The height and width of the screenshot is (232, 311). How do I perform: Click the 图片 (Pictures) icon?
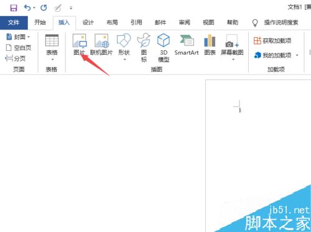(80, 41)
